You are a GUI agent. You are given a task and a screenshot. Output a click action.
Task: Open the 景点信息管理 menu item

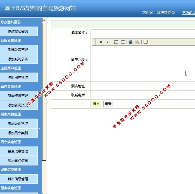click(x=19, y=151)
